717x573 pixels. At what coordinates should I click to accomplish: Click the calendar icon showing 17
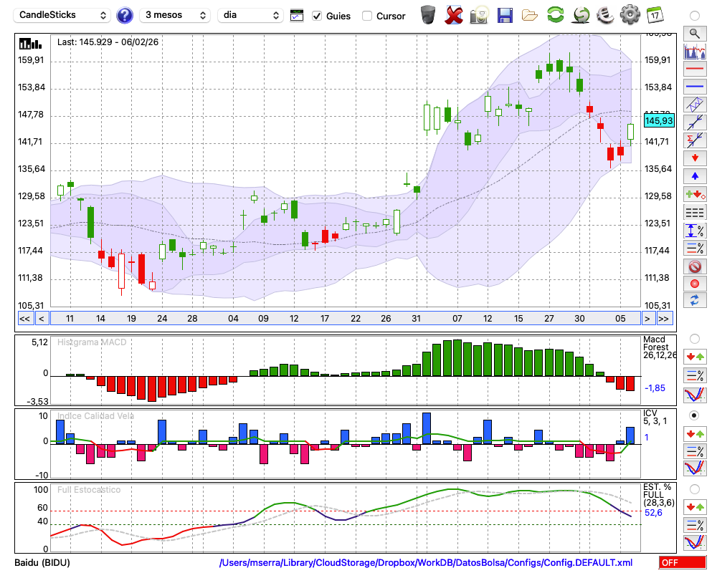pyautogui.click(x=655, y=15)
